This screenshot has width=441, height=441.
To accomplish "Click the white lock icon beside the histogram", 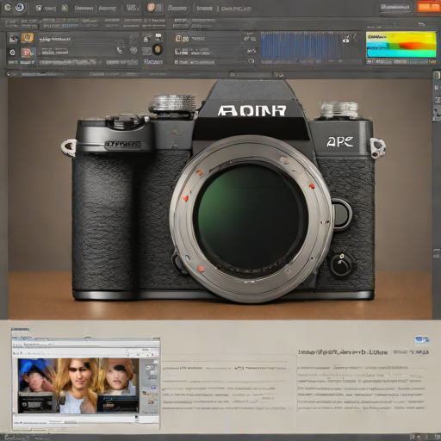I will click(x=346, y=39).
